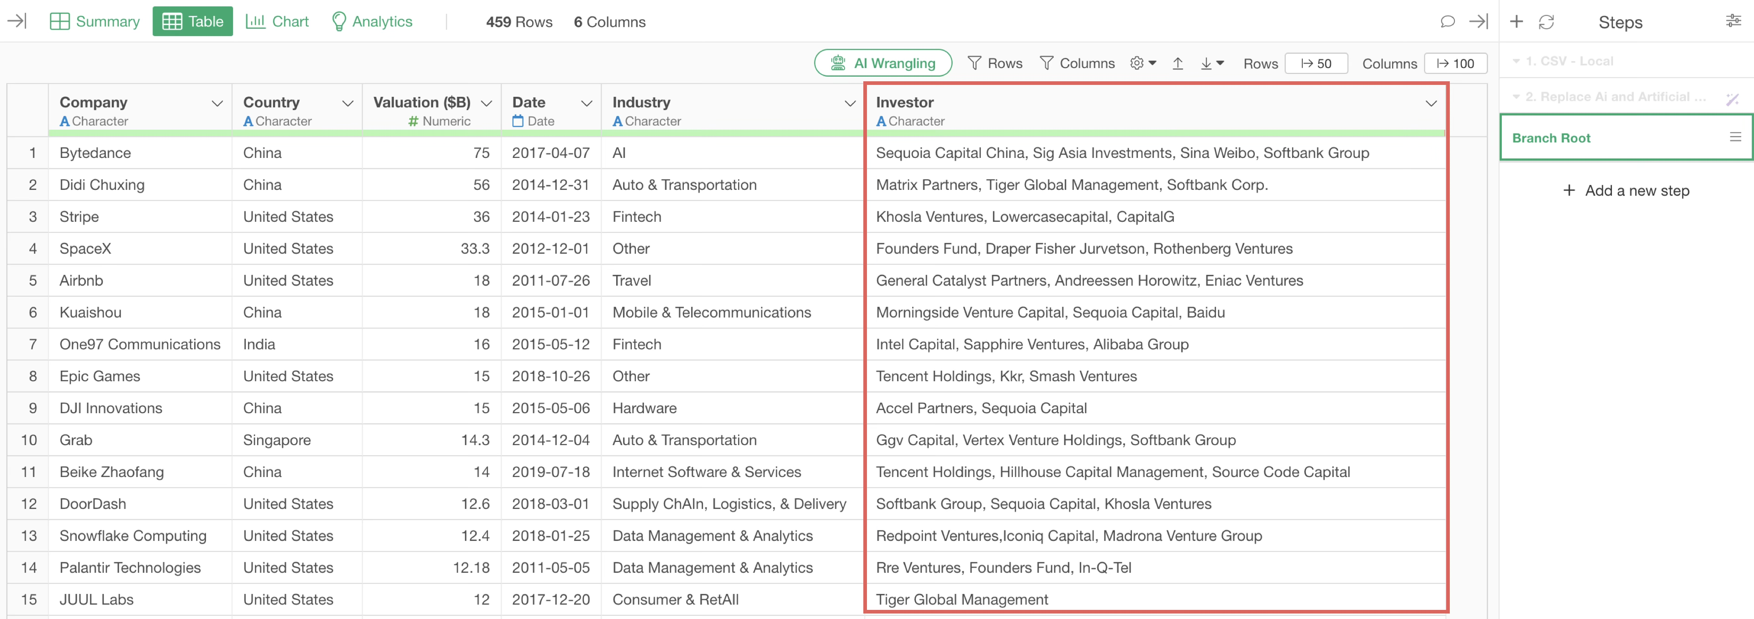Select Accel Partners, Sequoia Capital cell
This screenshot has width=1754, height=619.
1156,409
